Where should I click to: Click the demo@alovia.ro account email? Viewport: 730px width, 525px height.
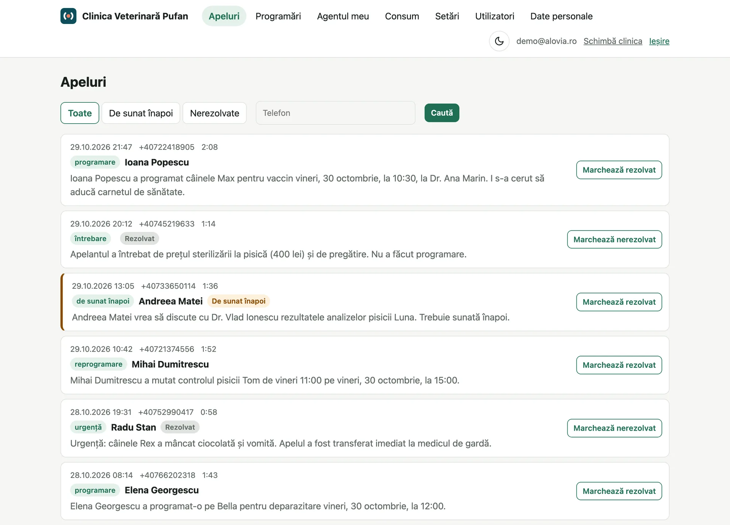[546, 41]
